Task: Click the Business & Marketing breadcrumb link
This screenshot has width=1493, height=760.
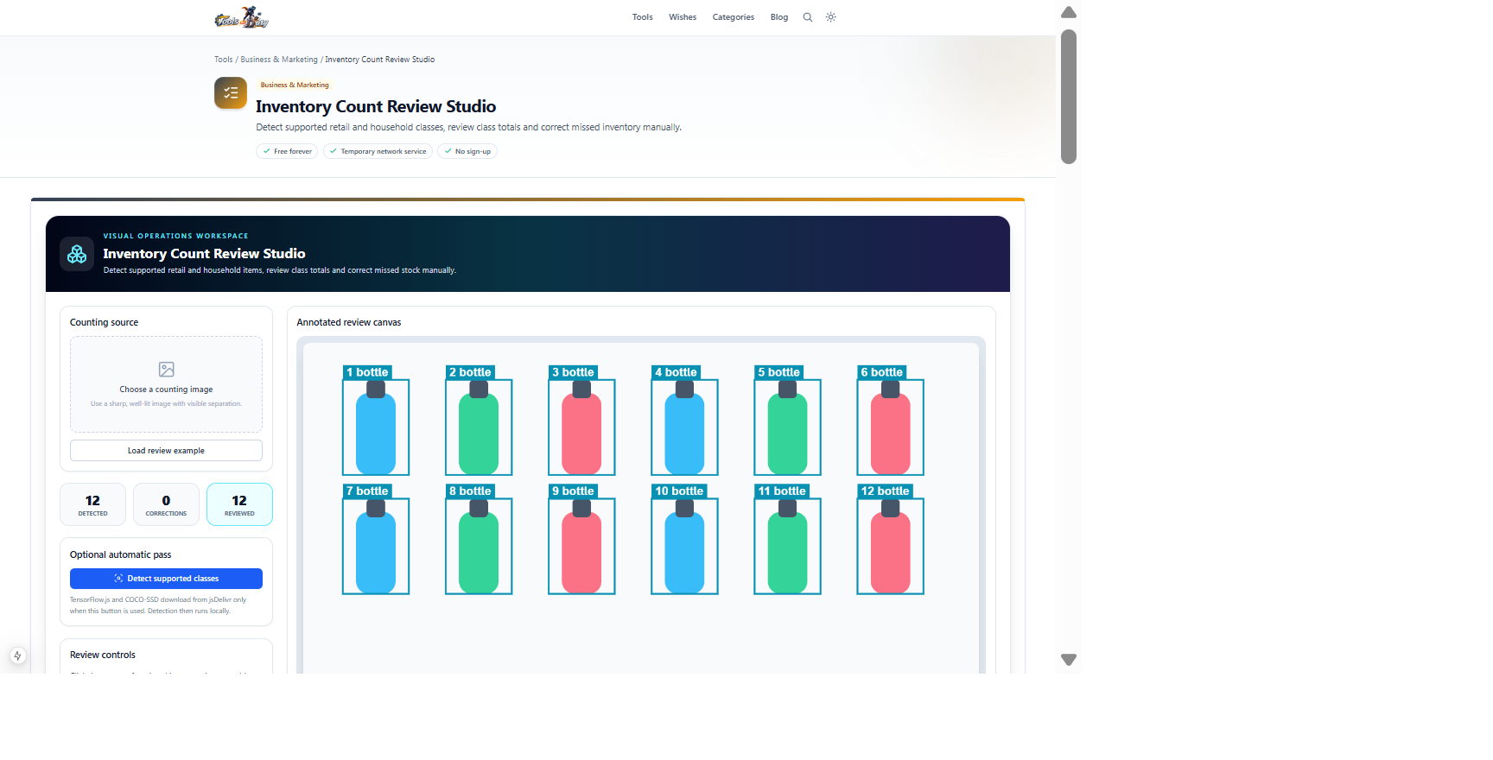Action: coord(279,60)
